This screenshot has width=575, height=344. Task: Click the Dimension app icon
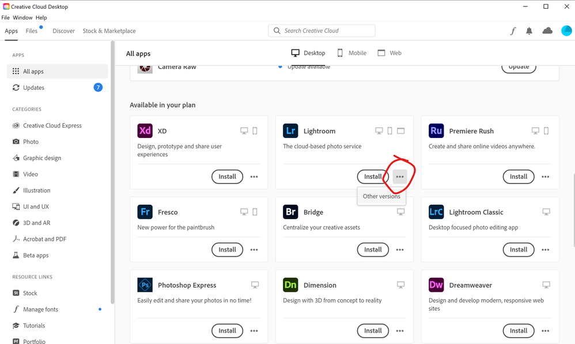pos(290,285)
